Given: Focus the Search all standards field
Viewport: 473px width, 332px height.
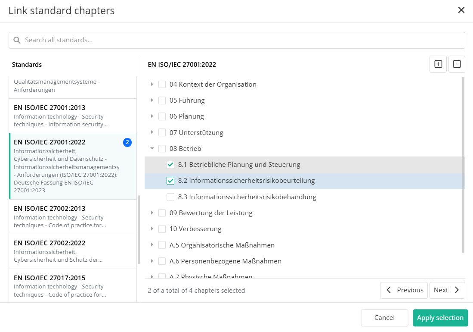Looking at the screenshot, I should point(237,40).
